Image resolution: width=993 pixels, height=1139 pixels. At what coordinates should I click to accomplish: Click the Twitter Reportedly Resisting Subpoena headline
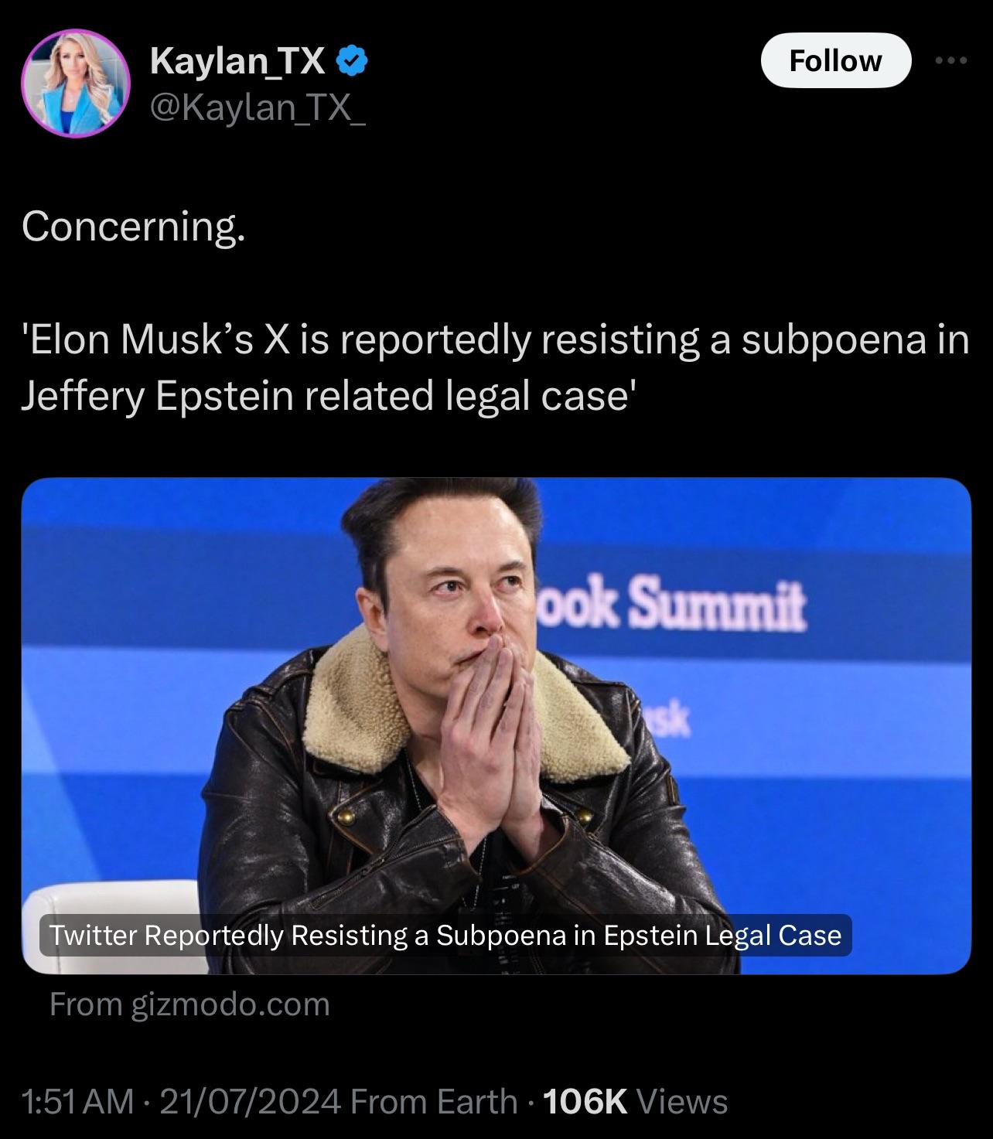[445, 936]
